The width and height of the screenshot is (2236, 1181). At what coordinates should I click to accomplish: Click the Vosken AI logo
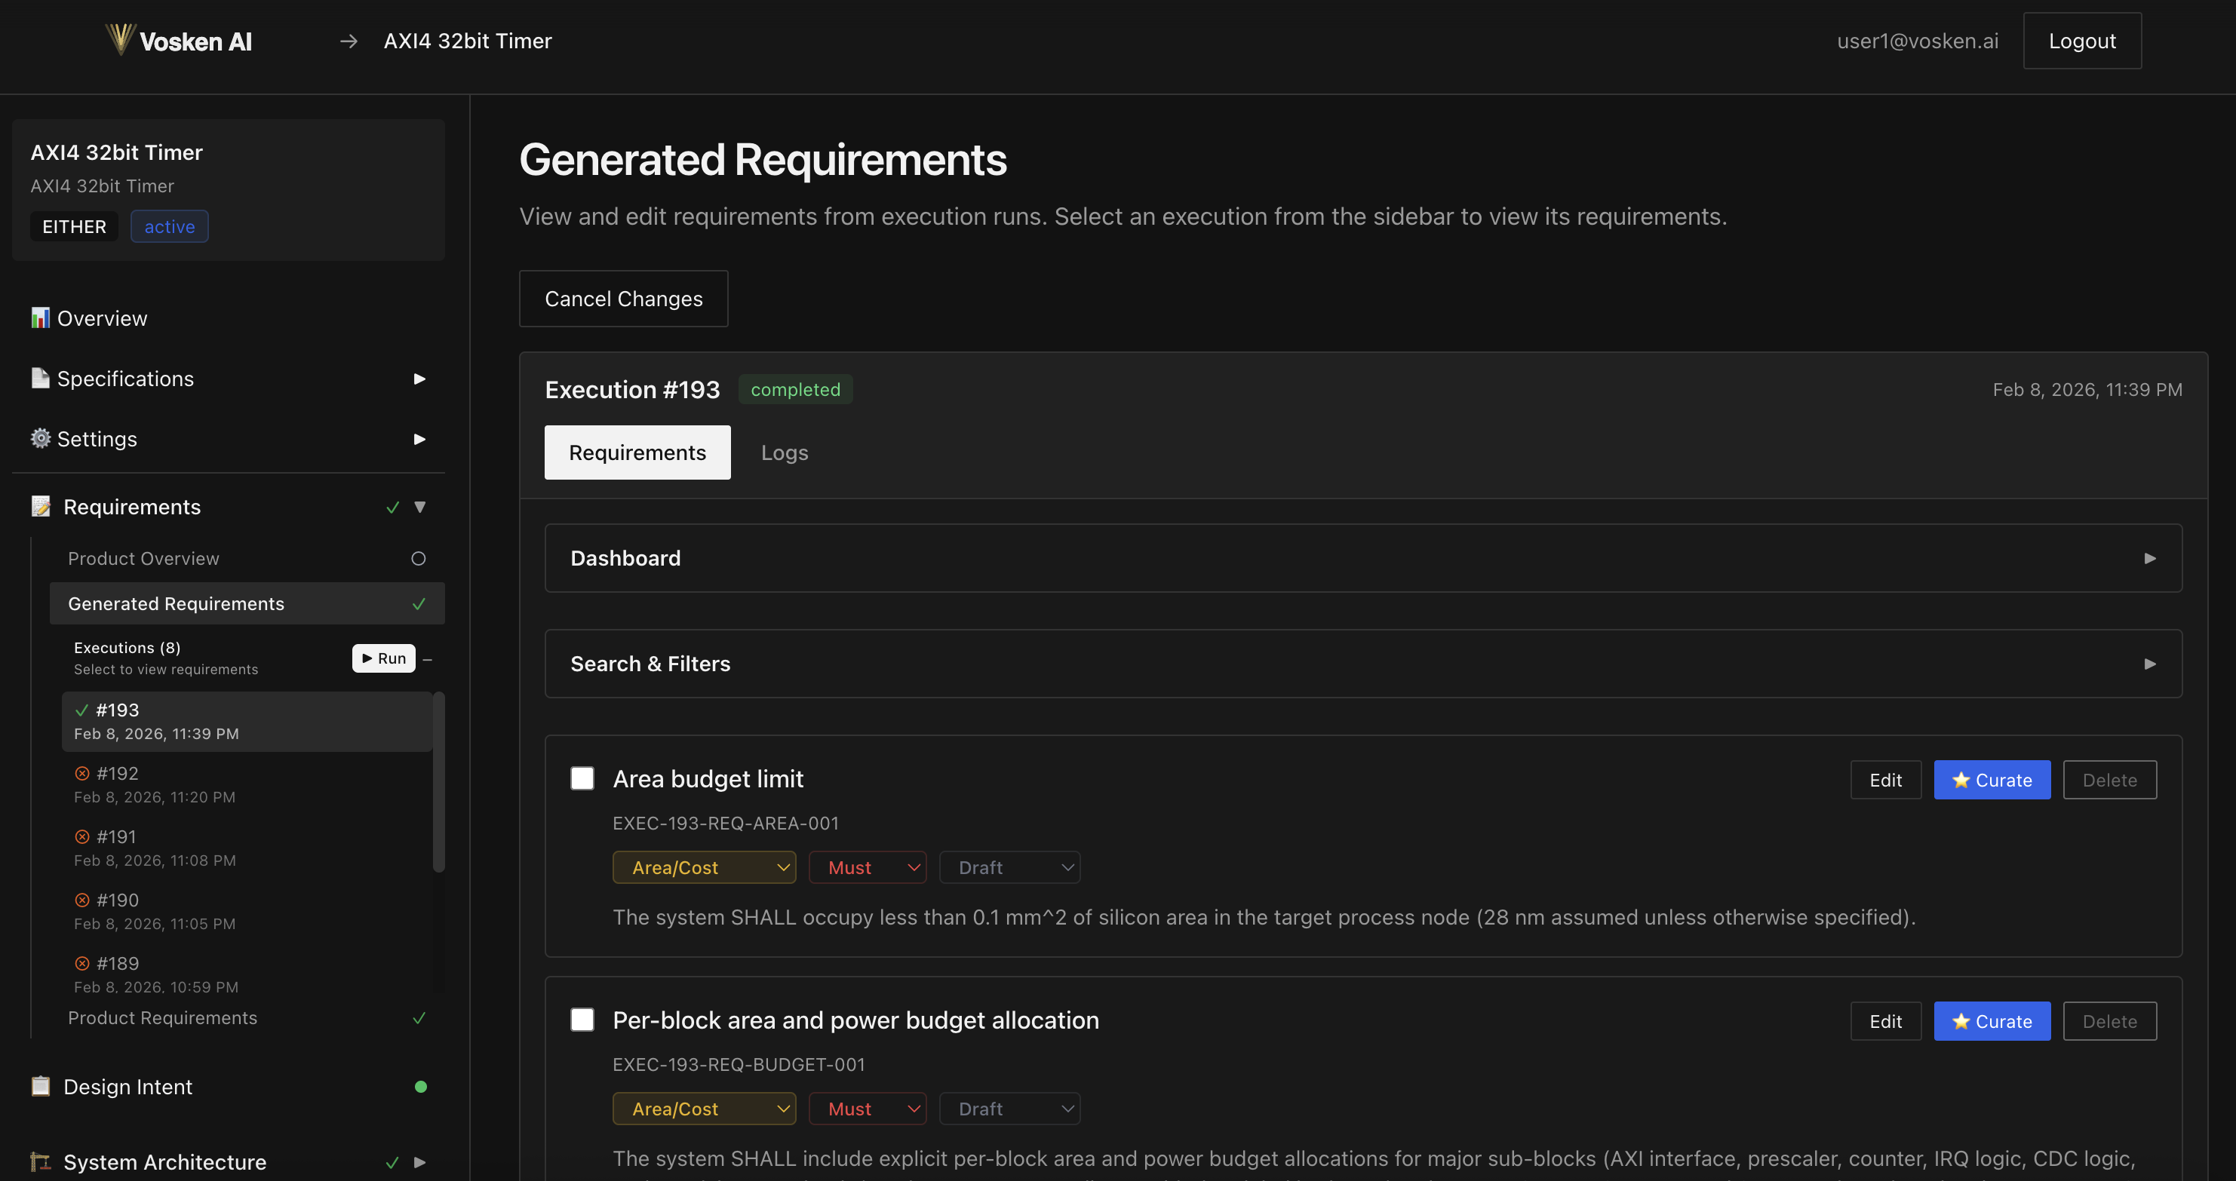[x=177, y=40]
